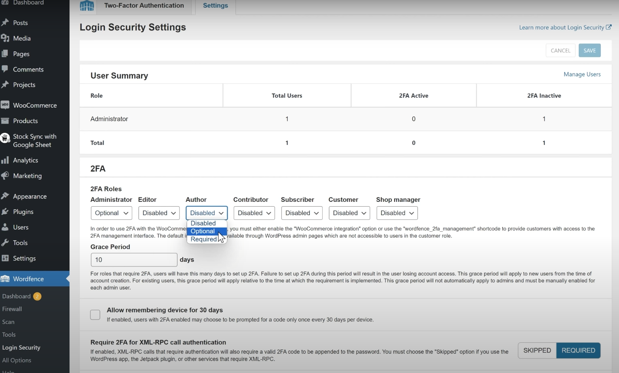Select the Media library icon
Viewport: 619px width, 373px height.
5,38
